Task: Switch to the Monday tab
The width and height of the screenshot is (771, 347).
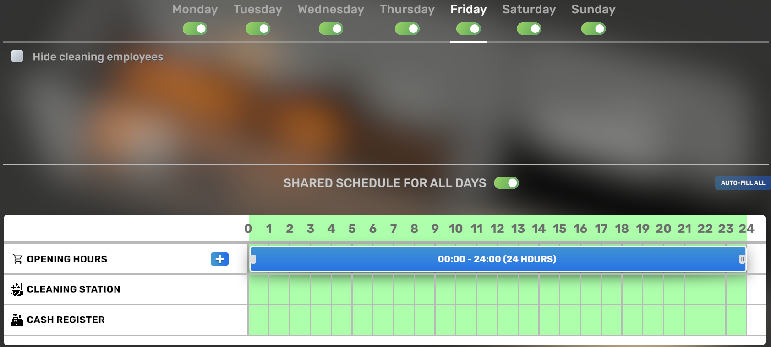Action: click(x=195, y=10)
